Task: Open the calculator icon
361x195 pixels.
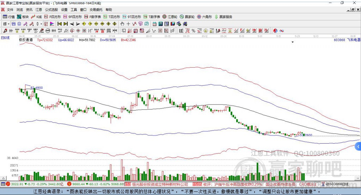Action: point(160,24)
